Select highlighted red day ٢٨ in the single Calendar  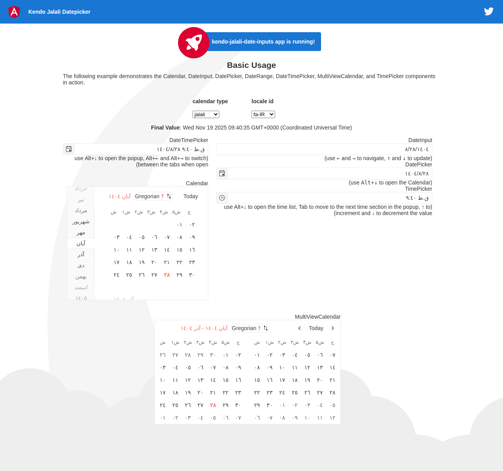tap(167, 275)
